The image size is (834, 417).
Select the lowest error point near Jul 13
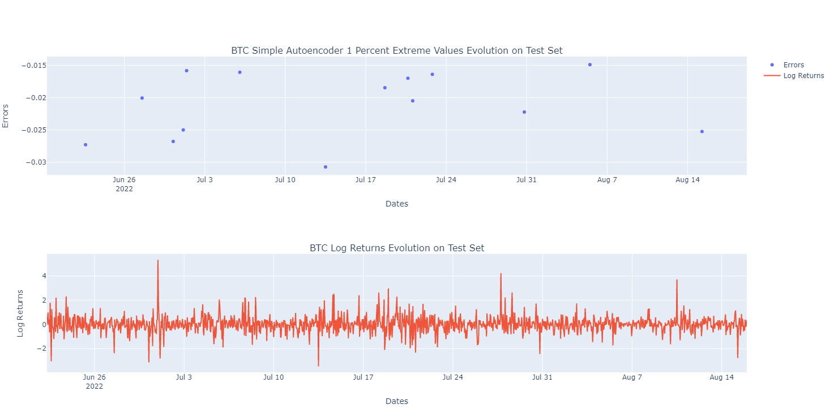pos(326,167)
